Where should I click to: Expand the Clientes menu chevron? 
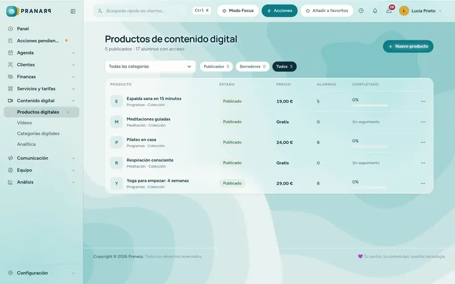73,65
